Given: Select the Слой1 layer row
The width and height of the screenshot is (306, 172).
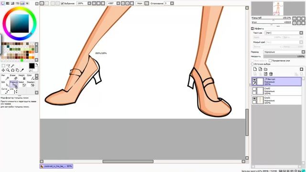Looking at the screenshot, I should (x=276, y=100).
